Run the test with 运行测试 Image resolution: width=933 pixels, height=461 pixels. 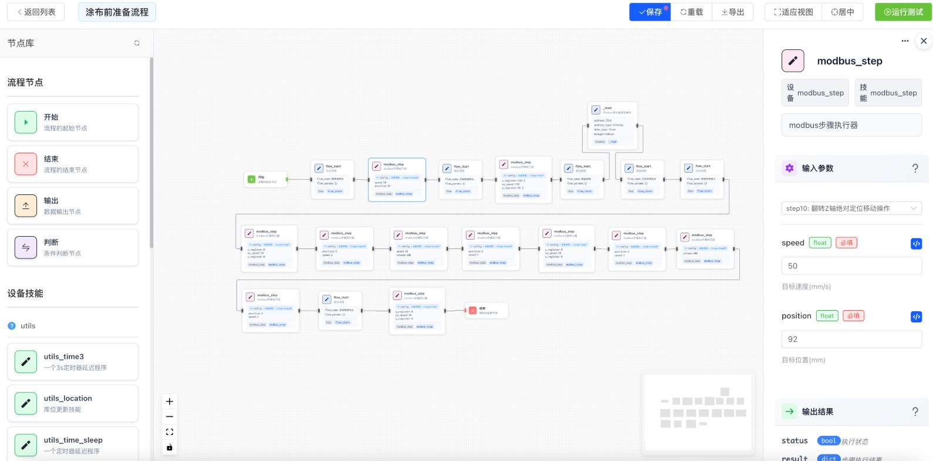[x=903, y=12]
